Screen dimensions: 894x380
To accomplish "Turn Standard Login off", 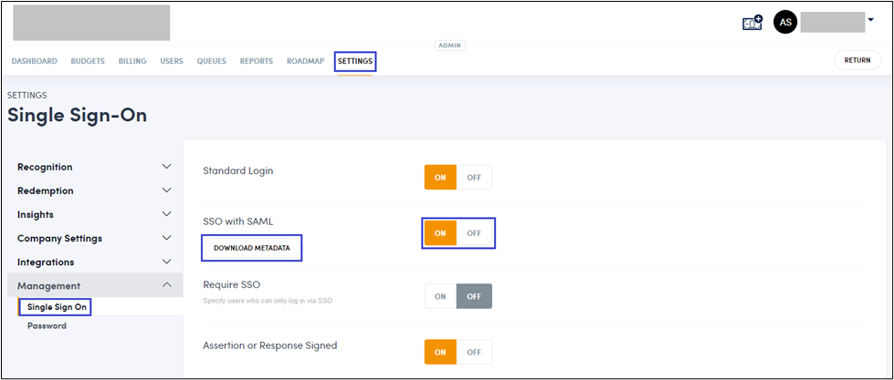I will click(474, 177).
